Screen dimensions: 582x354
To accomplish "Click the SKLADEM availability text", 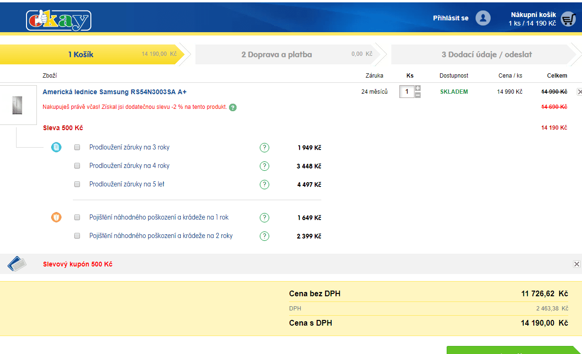I will 454,92.
